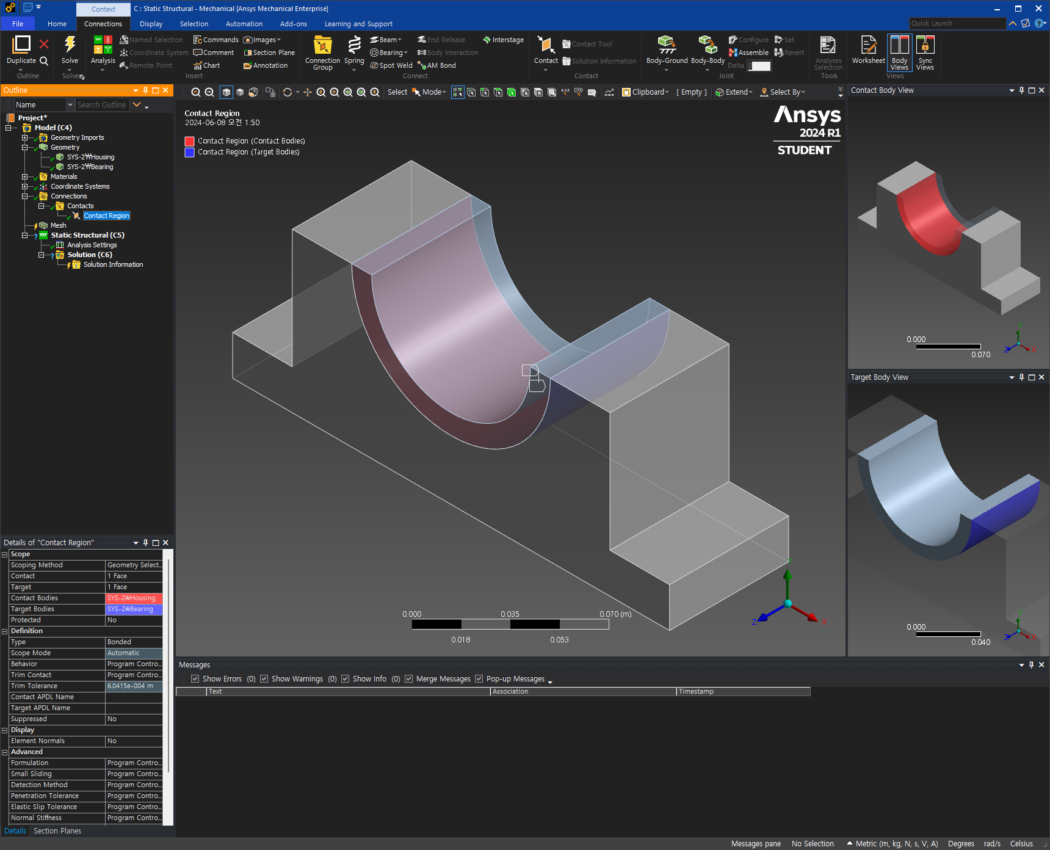Click the Interstage tool
This screenshot has height=850, width=1050.
click(x=503, y=40)
